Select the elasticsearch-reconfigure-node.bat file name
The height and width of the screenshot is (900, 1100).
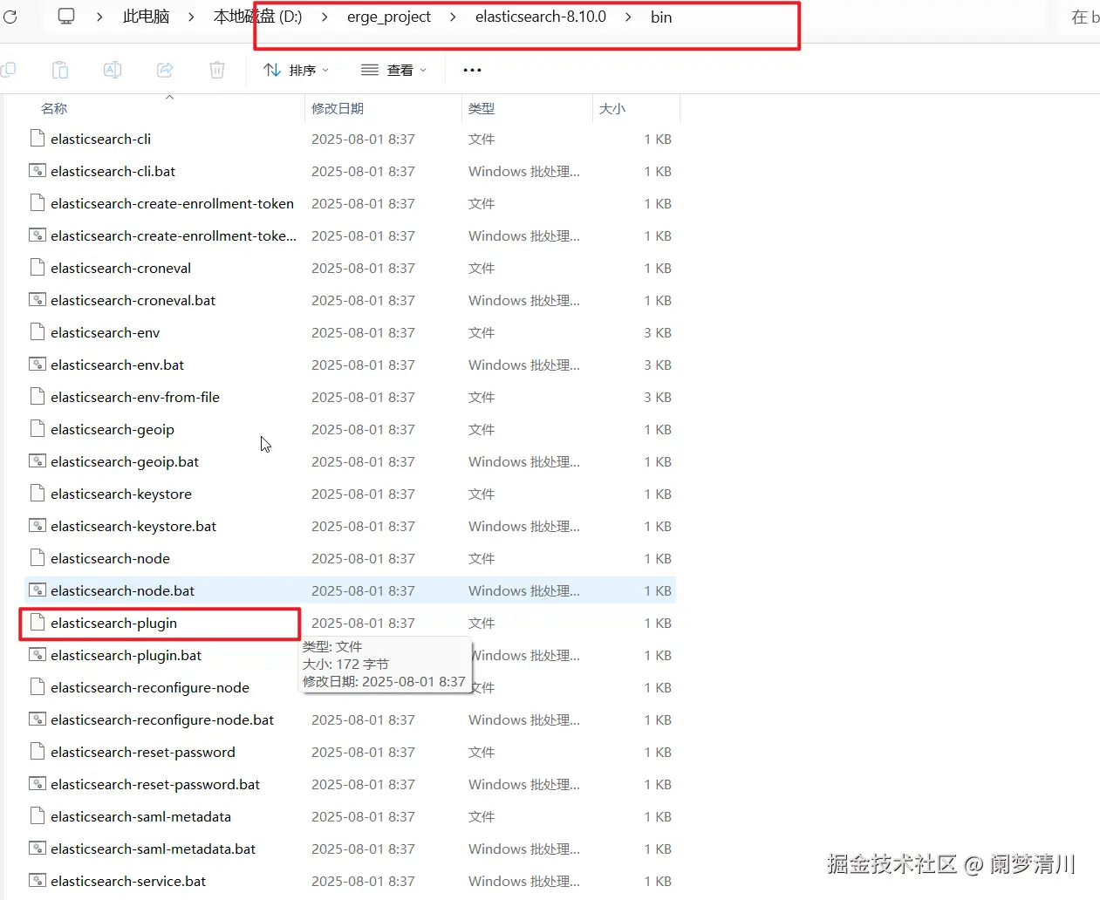tap(162, 719)
